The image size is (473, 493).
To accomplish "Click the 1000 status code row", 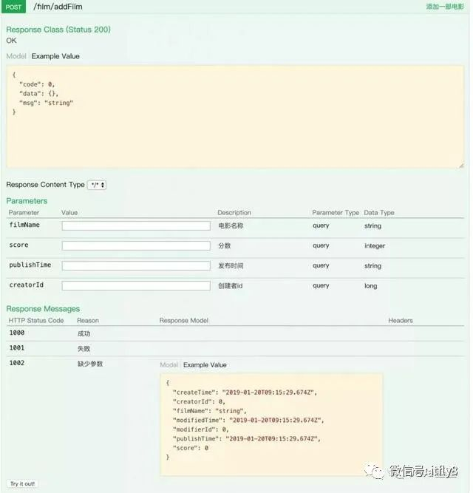I will 235,333.
